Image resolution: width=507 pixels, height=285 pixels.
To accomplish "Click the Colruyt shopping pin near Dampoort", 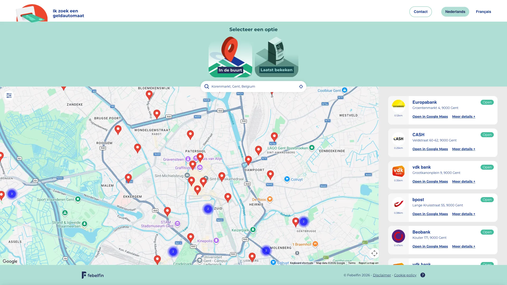I will pos(287,179).
